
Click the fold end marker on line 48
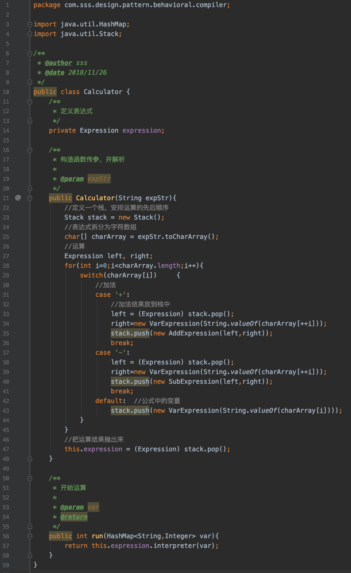(30, 459)
